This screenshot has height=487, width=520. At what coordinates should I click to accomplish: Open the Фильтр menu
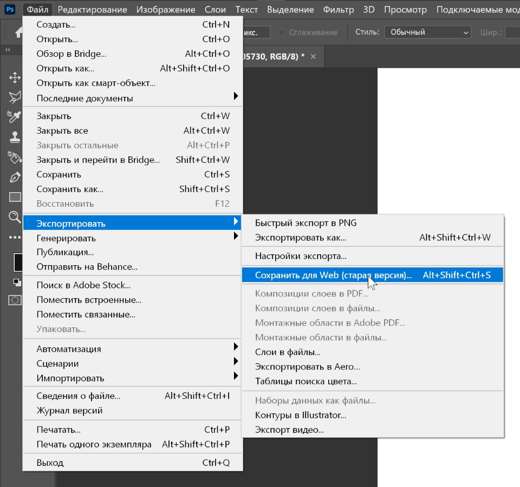338,9
